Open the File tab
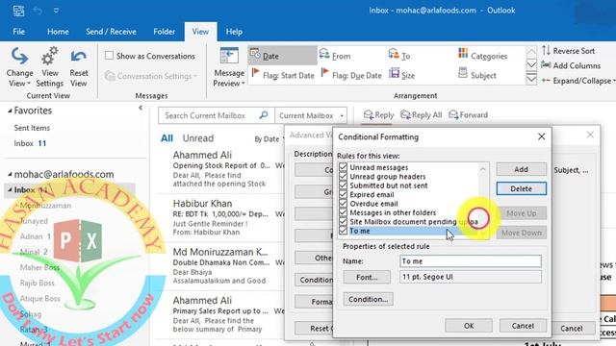616x346 pixels. 19,32
